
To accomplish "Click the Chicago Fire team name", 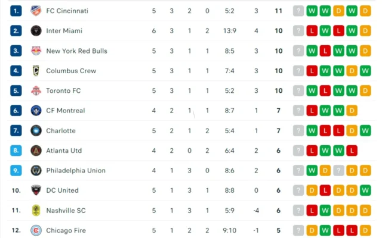I will pos(66,230).
